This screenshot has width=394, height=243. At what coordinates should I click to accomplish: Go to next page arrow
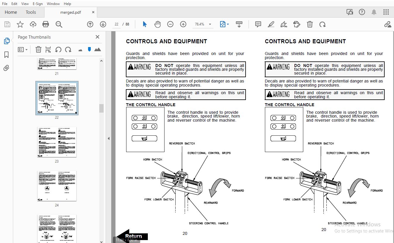click(x=103, y=24)
